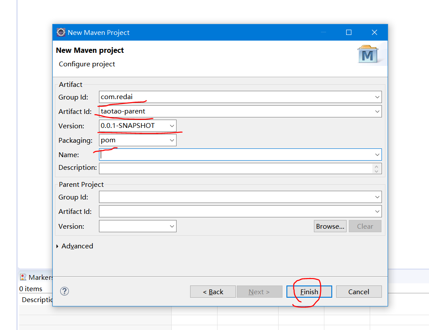Open the Packaging pom dropdown
The height and width of the screenshot is (330, 429).
172,140
